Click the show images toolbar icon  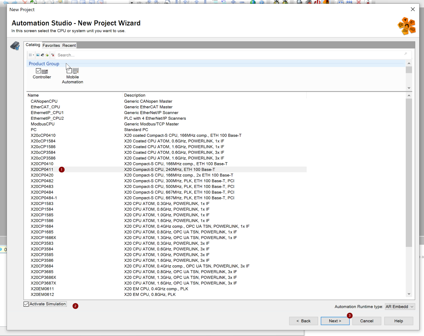pos(38,55)
